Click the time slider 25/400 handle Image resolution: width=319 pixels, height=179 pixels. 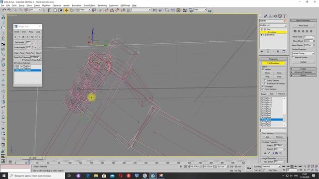(x=32, y=158)
